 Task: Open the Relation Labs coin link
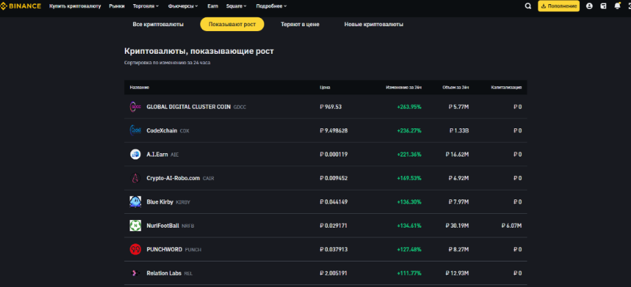(164, 273)
